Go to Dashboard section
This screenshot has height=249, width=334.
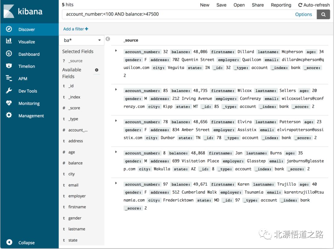coord(29,54)
